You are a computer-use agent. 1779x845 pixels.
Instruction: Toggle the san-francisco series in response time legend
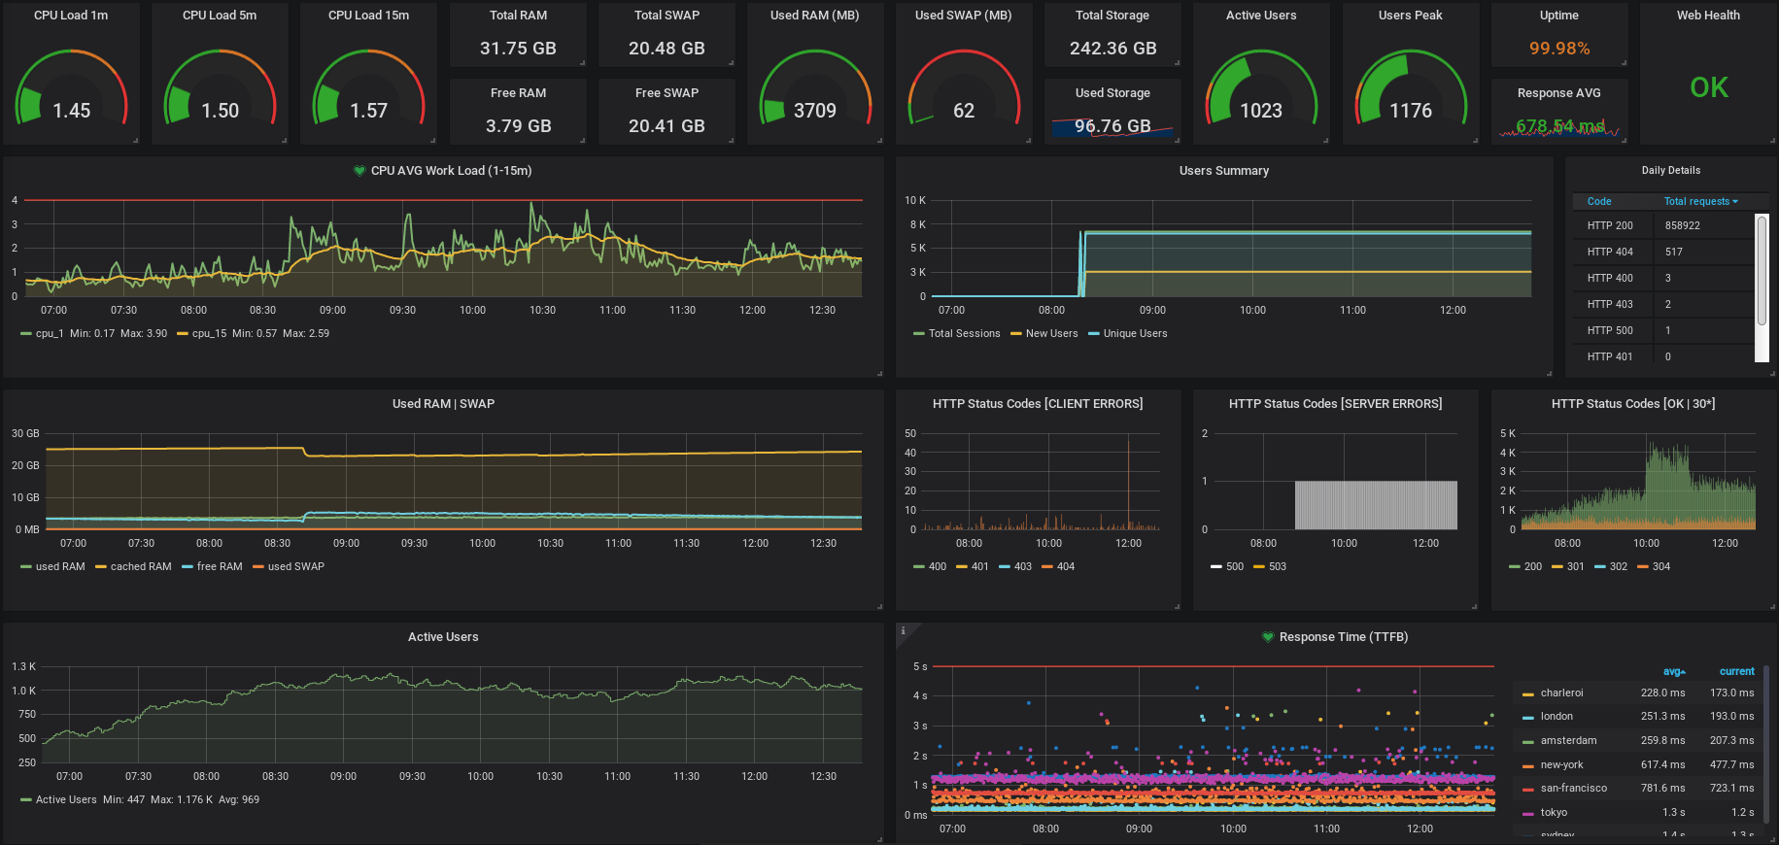point(1574,788)
